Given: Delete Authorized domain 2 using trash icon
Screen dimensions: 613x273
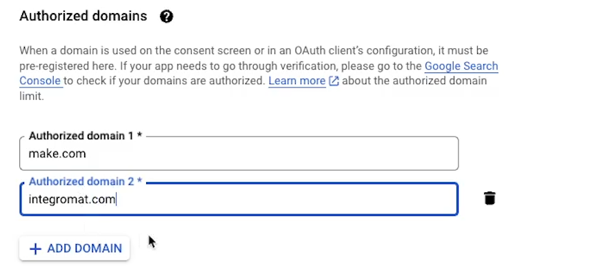Looking at the screenshot, I should coord(490,199).
